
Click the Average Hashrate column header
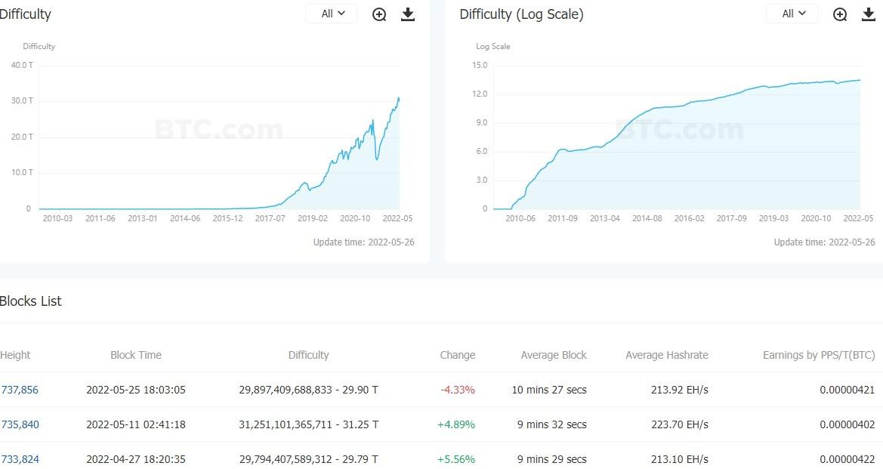pos(667,355)
